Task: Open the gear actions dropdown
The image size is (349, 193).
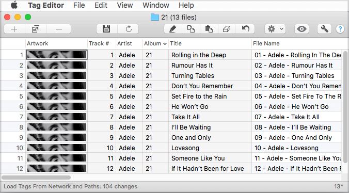Action: click(x=275, y=29)
